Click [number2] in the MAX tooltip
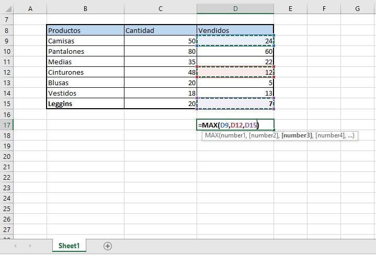376x255 pixels. click(264, 135)
